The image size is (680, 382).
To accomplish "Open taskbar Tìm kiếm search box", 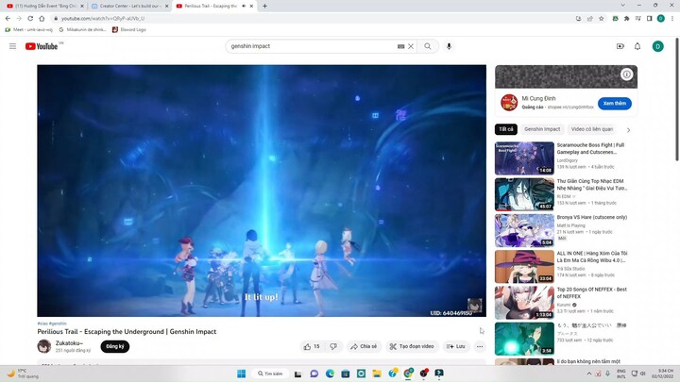I will tap(270, 374).
